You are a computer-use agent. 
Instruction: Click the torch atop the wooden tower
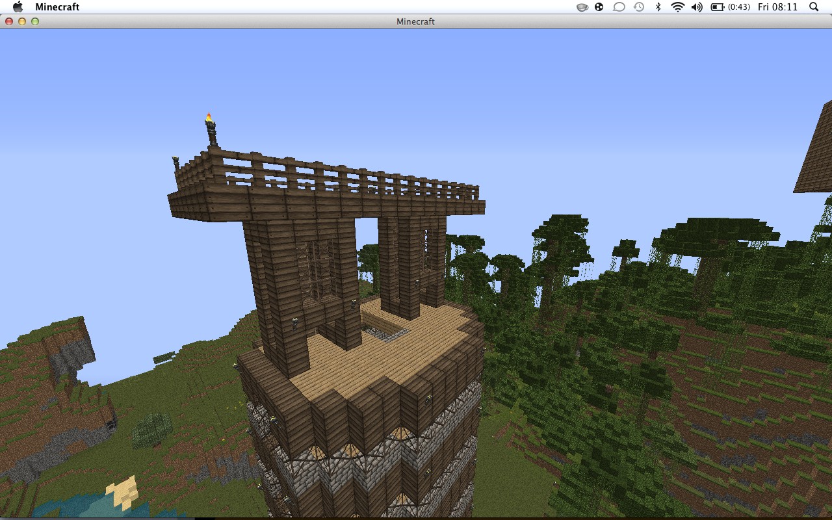[x=211, y=120]
